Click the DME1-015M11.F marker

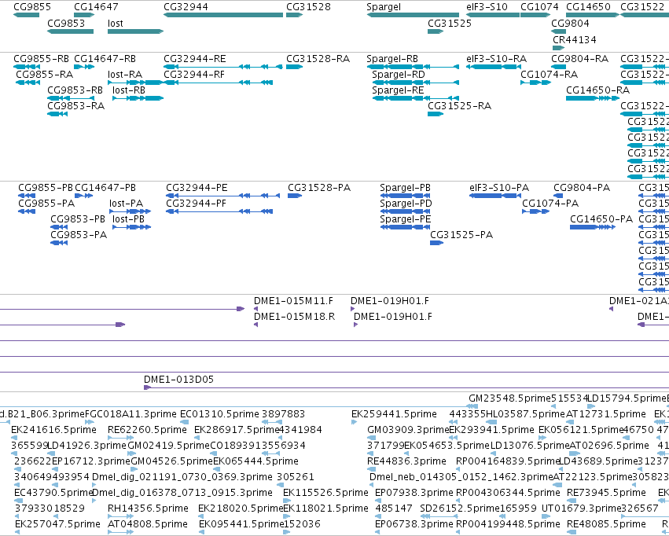pyautogui.click(x=256, y=309)
